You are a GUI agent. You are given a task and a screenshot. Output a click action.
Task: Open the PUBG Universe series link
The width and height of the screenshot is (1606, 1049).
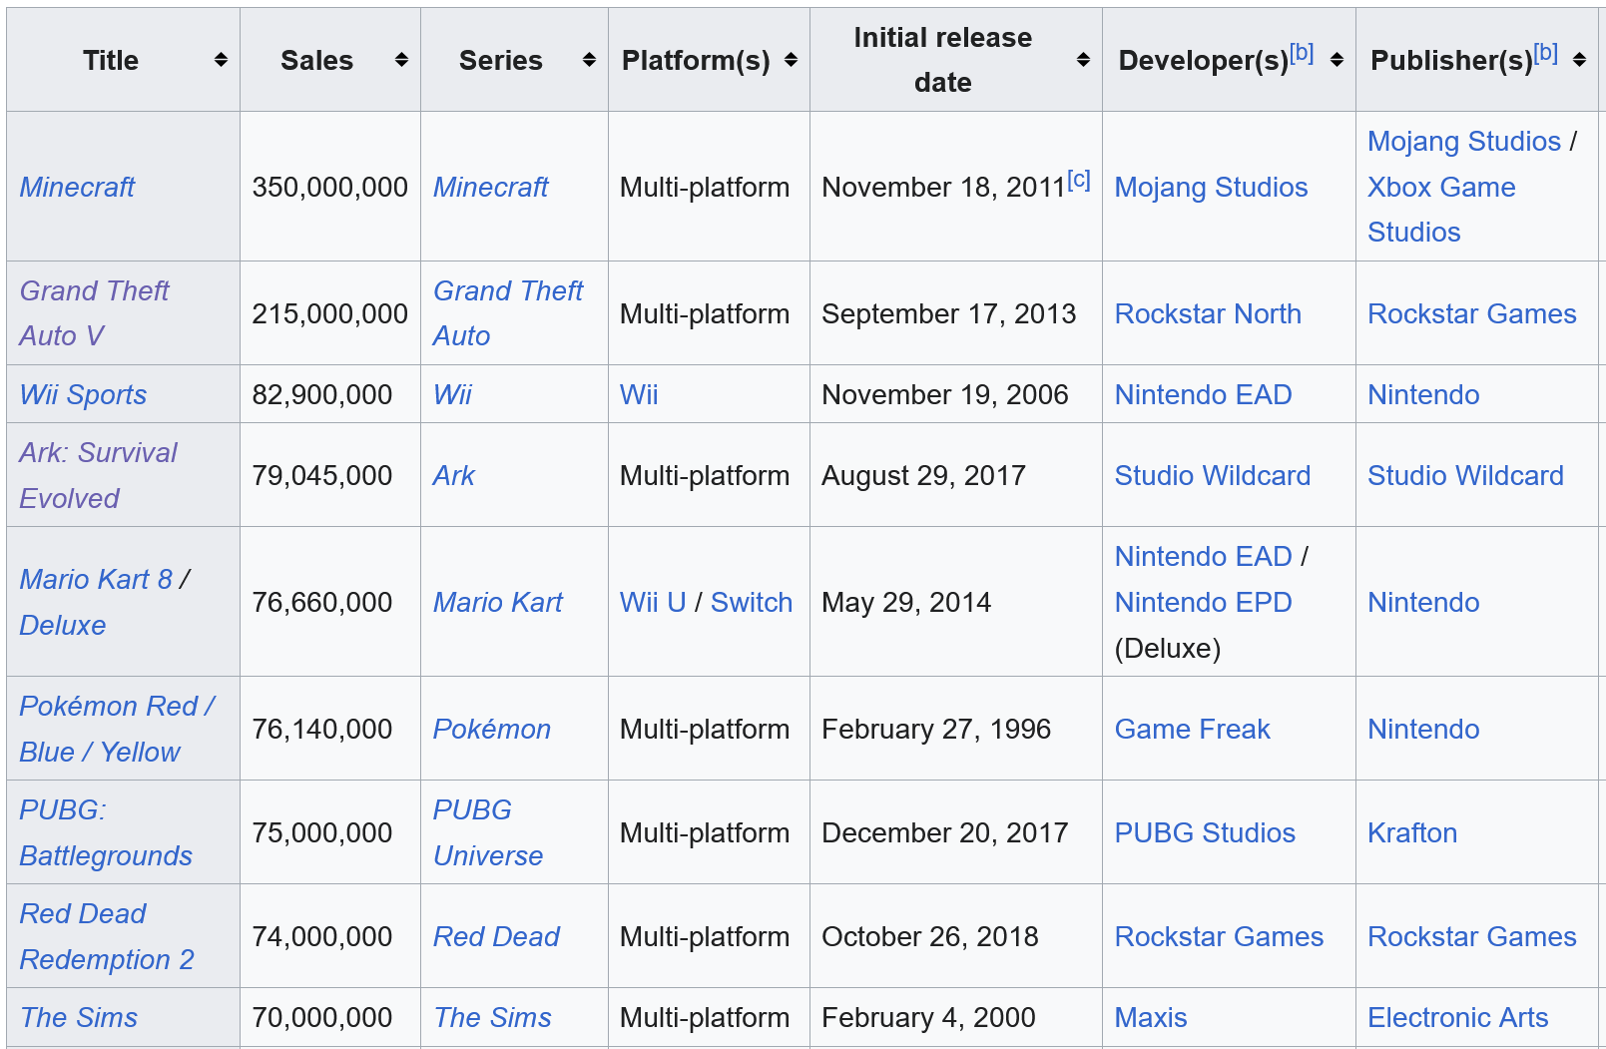pyautogui.click(x=488, y=832)
